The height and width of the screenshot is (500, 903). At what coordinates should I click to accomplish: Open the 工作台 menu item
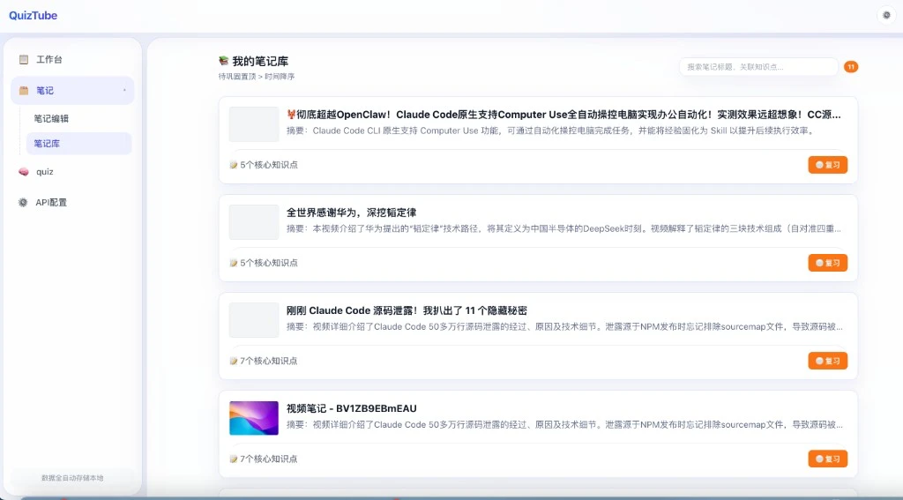(72, 59)
